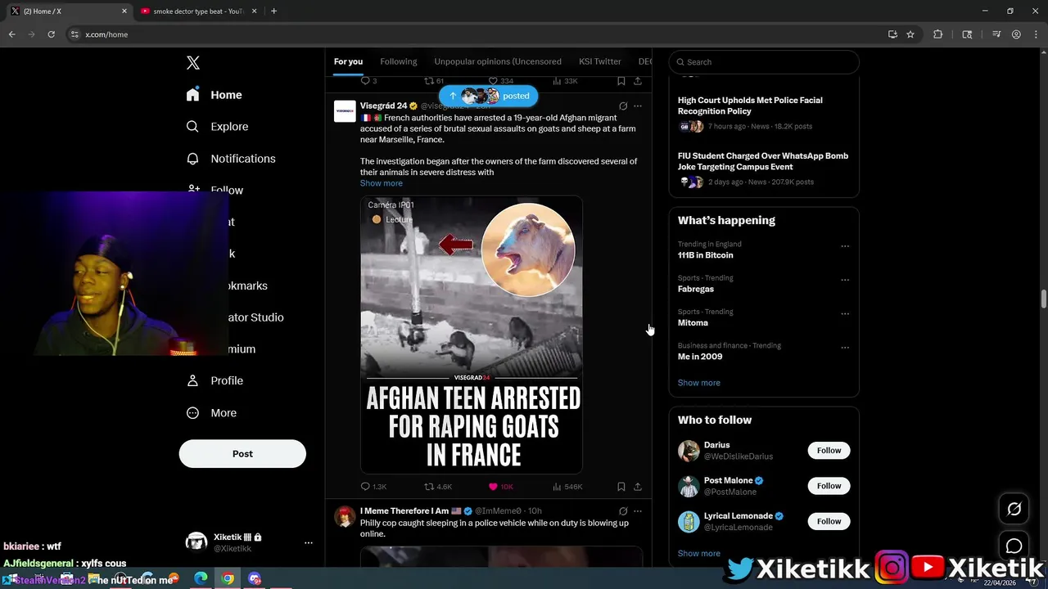Like the top post with 334 likes
Image resolution: width=1048 pixels, height=589 pixels.
coord(500,81)
